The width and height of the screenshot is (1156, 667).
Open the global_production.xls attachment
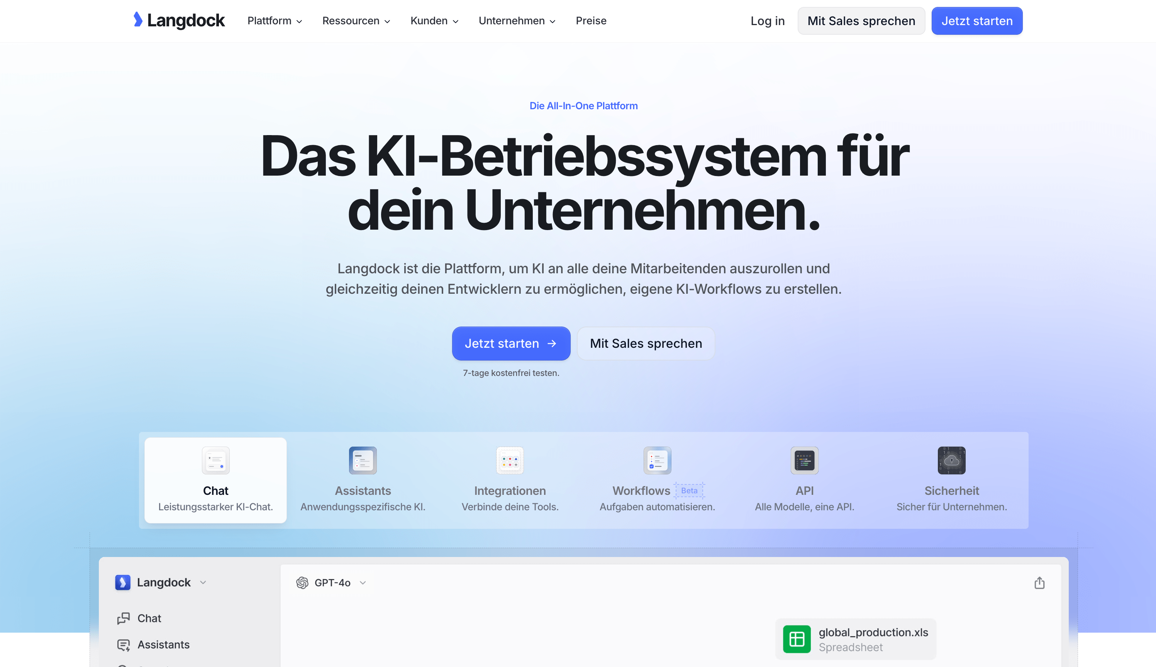coord(873,633)
